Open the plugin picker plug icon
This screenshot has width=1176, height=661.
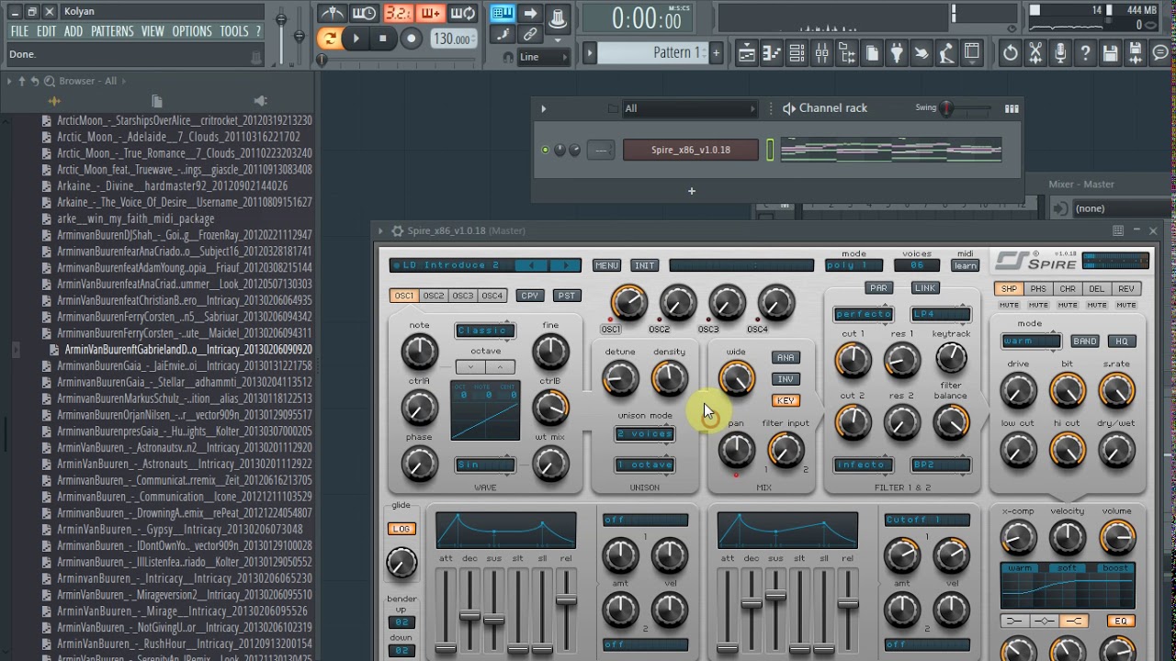[897, 53]
